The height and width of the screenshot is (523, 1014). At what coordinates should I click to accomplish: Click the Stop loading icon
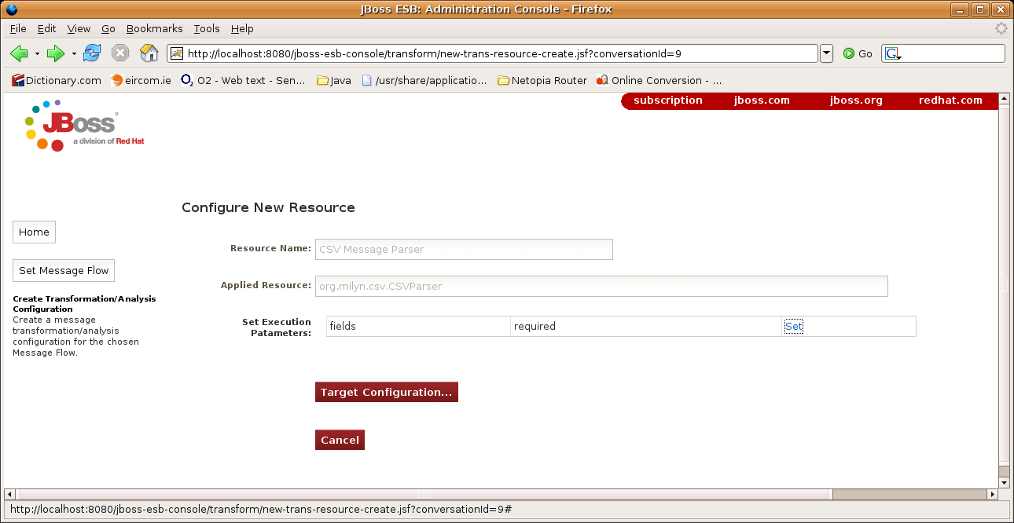(x=119, y=53)
